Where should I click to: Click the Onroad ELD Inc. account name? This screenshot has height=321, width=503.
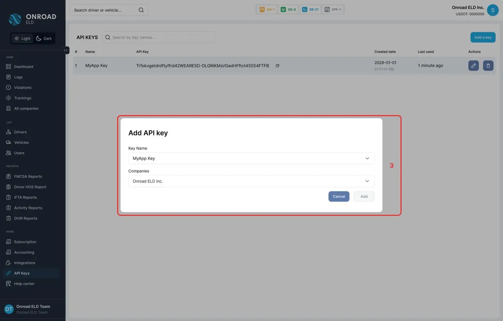[468, 7]
